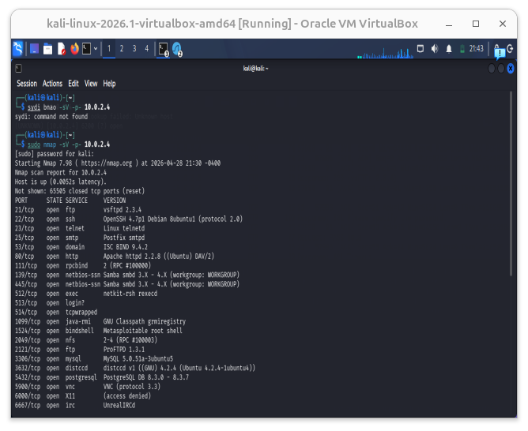This screenshot has width=528, height=431.
Task: Open terminal emulator launcher in panel
Action: tap(87, 49)
